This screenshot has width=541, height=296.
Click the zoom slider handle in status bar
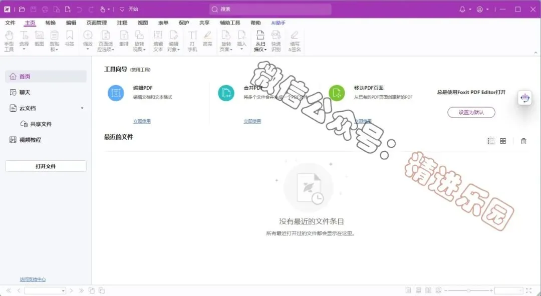pyautogui.click(x=468, y=290)
